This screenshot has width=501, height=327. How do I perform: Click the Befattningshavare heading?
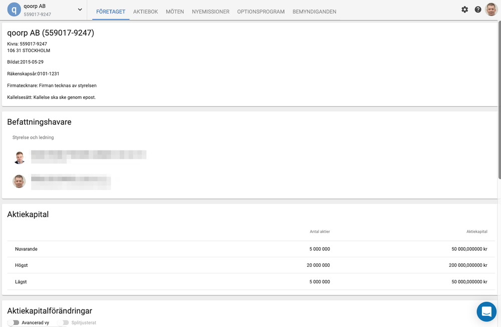39,122
